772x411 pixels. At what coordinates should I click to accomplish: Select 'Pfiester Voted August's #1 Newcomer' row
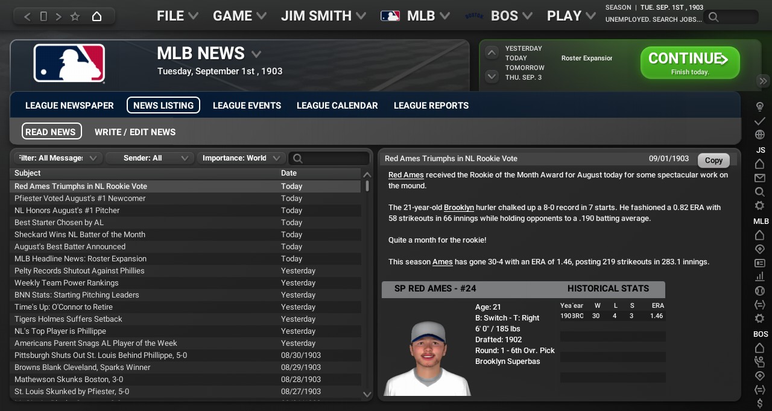pos(186,198)
